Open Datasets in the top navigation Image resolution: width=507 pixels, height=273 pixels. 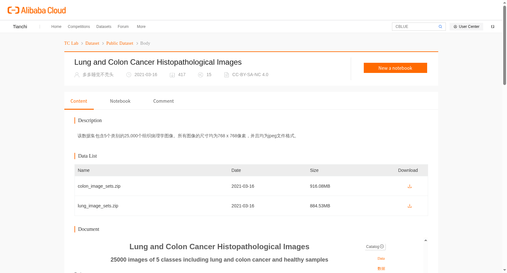[x=104, y=27]
